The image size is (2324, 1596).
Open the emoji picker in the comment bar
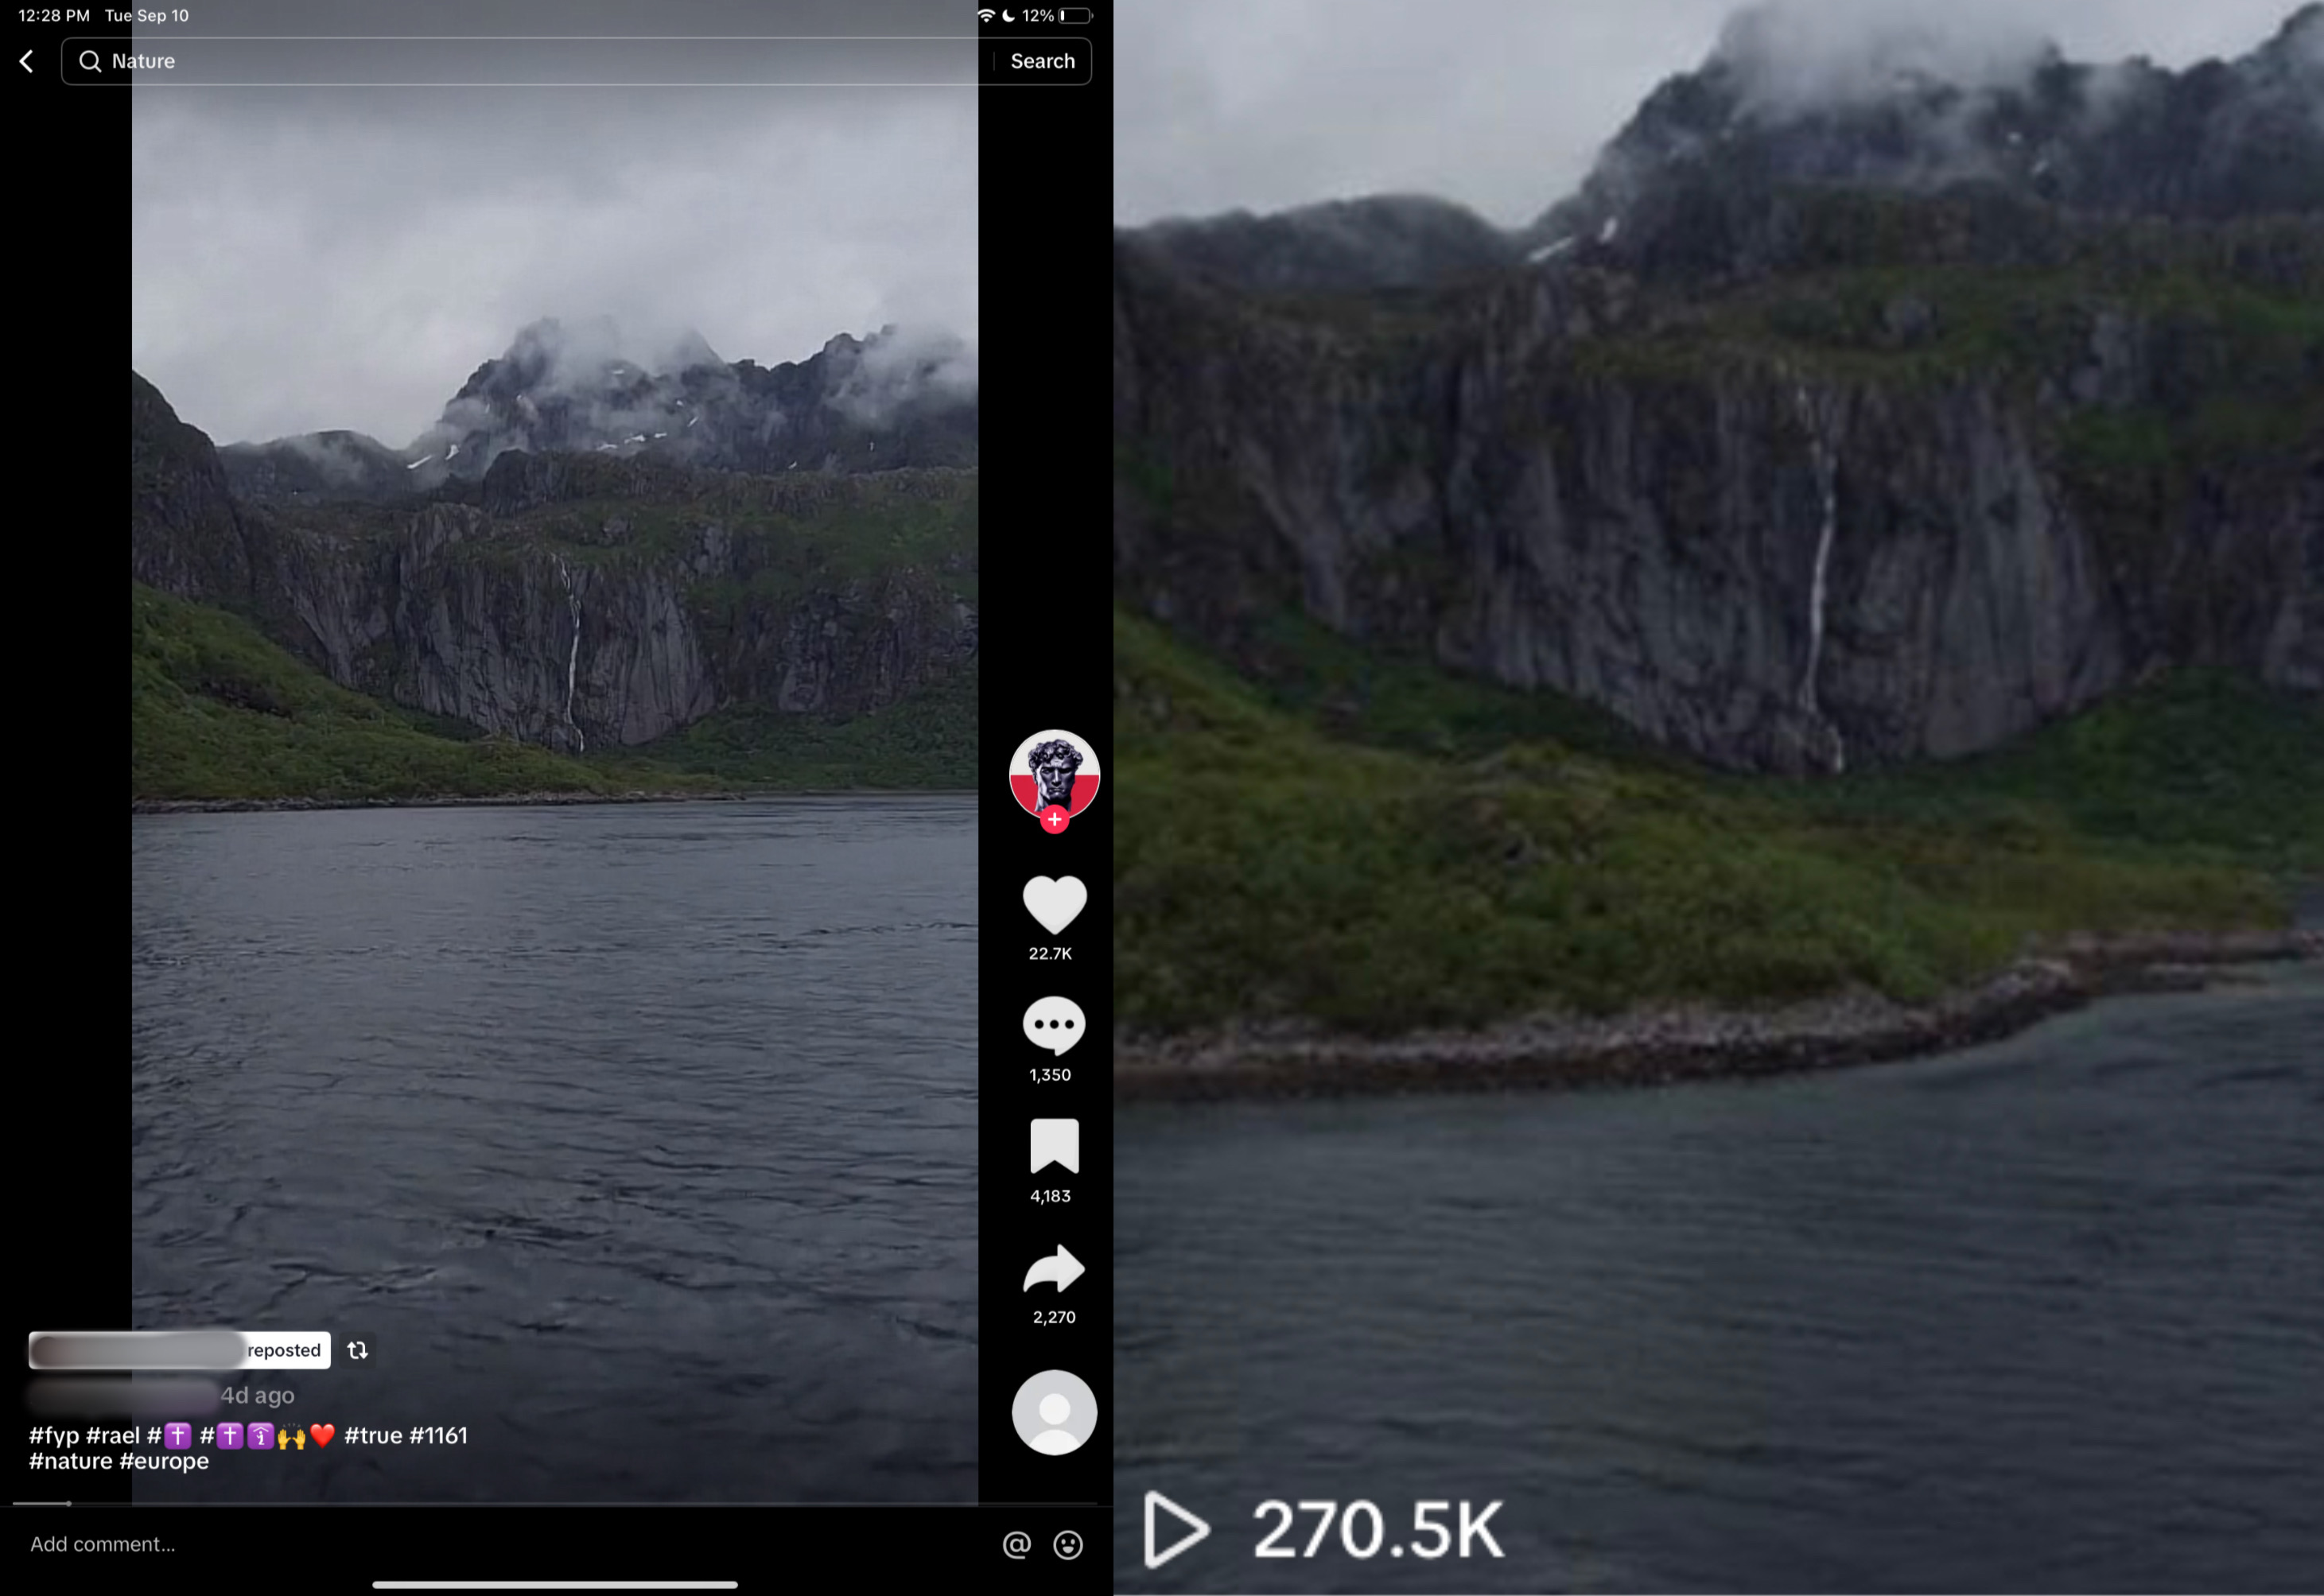click(x=1069, y=1544)
